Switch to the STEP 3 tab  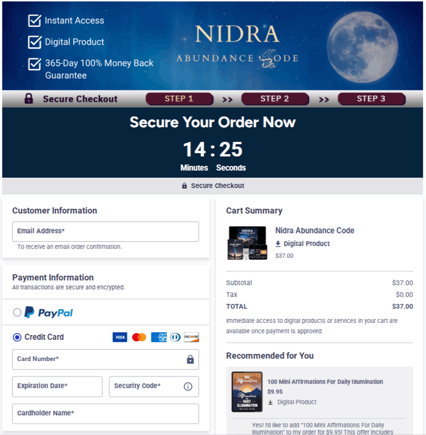(x=371, y=99)
